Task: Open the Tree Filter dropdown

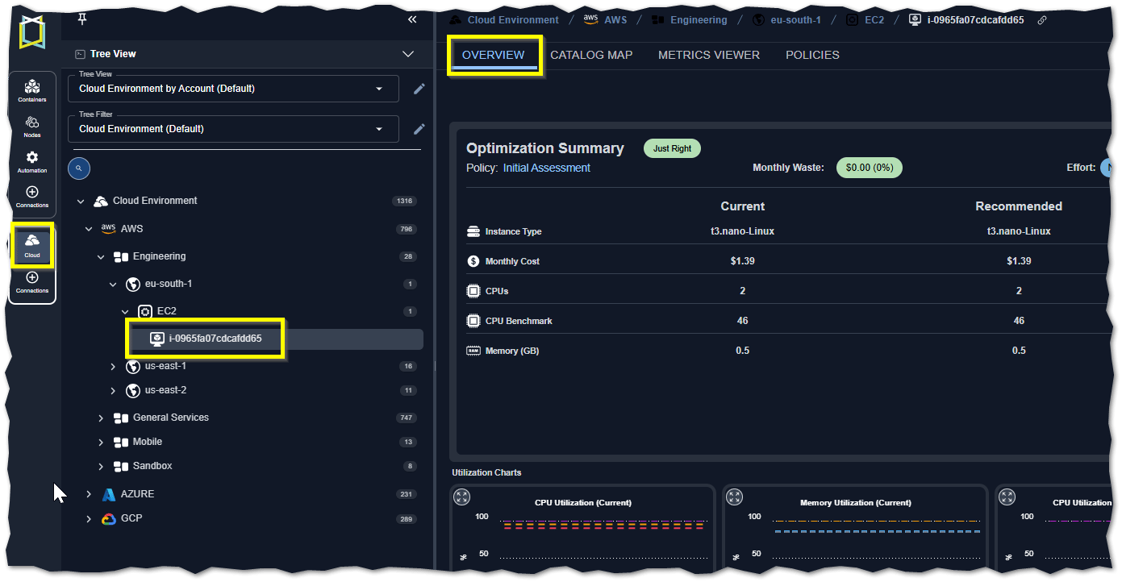Action: click(x=234, y=129)
